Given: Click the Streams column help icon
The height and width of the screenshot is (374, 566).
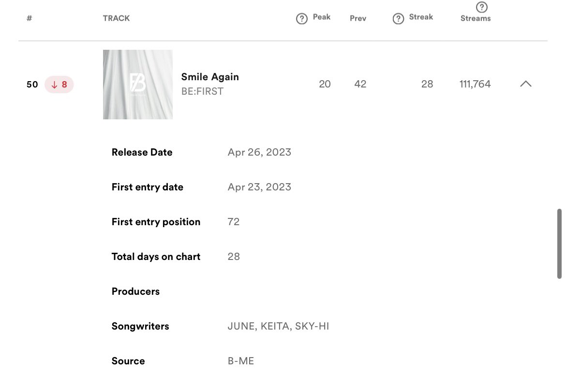Looking at the screenshot, I should coord(481,7).
